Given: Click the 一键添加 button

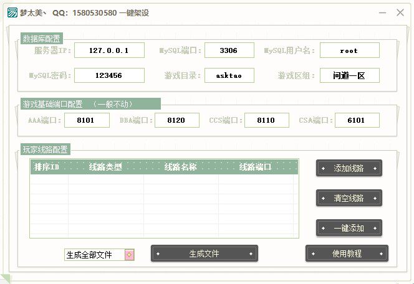Looking at the screenshot, I should 349,228.
